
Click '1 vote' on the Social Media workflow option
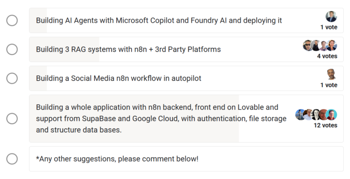click(x=329, y=85)
